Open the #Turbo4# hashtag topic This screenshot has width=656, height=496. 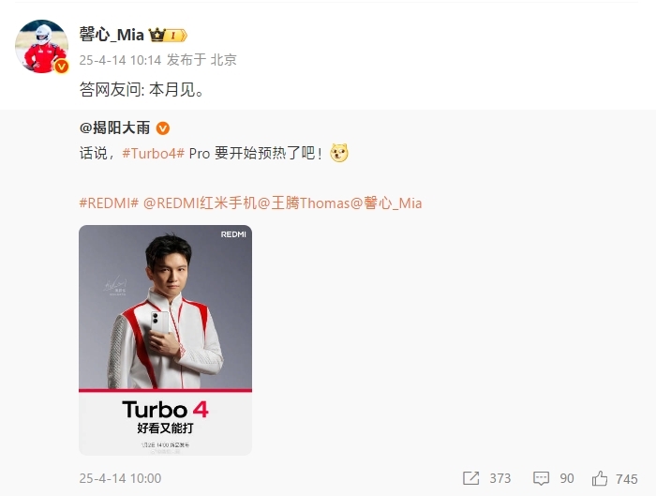tap(153, 154)
